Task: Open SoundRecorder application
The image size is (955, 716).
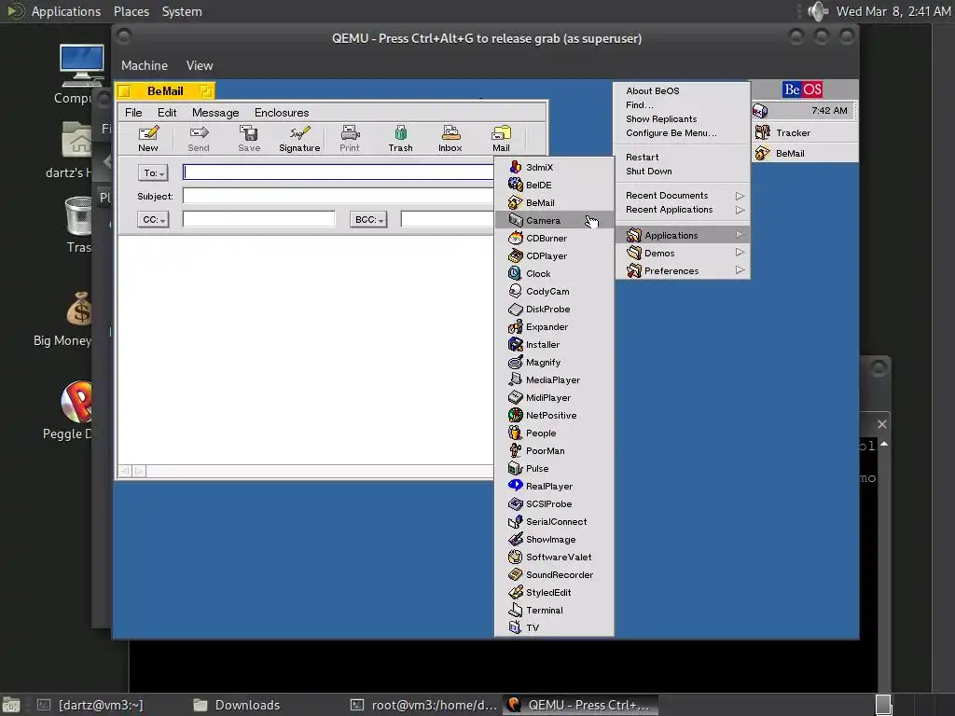Action: click(554, 574)
